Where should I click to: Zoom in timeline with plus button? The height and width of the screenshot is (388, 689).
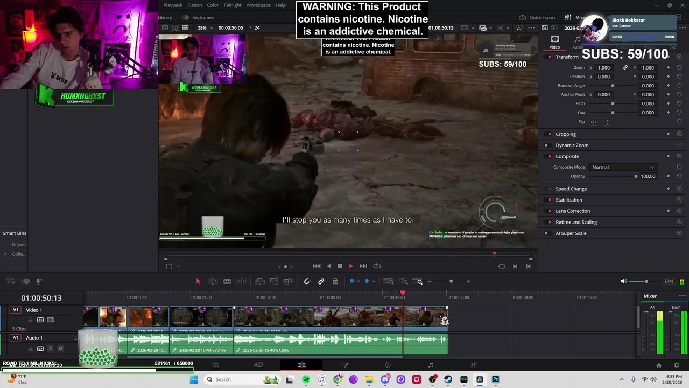(x=468, y=281)
